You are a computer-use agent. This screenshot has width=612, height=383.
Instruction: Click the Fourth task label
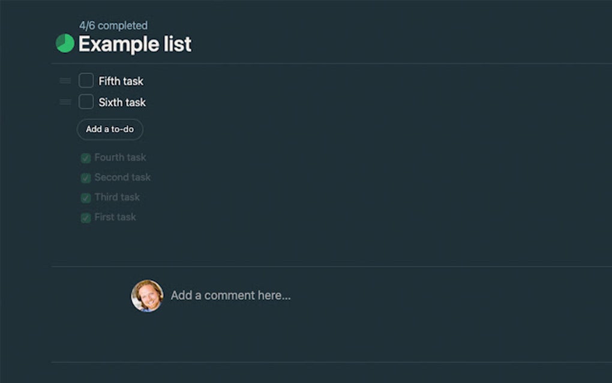[x=120, y=157]
